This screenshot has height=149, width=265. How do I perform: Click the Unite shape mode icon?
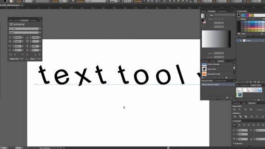(x=234, y=110)
